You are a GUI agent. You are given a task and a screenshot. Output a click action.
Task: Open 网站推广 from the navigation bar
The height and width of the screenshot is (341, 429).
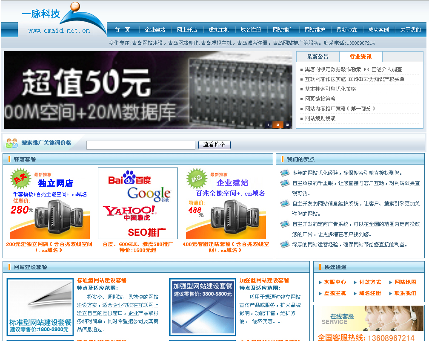[283, 29]
